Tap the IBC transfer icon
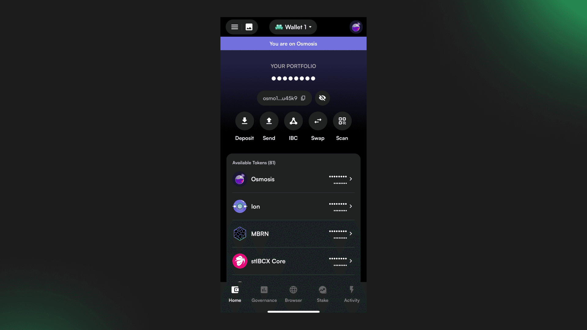 click(x=293, y=120)
